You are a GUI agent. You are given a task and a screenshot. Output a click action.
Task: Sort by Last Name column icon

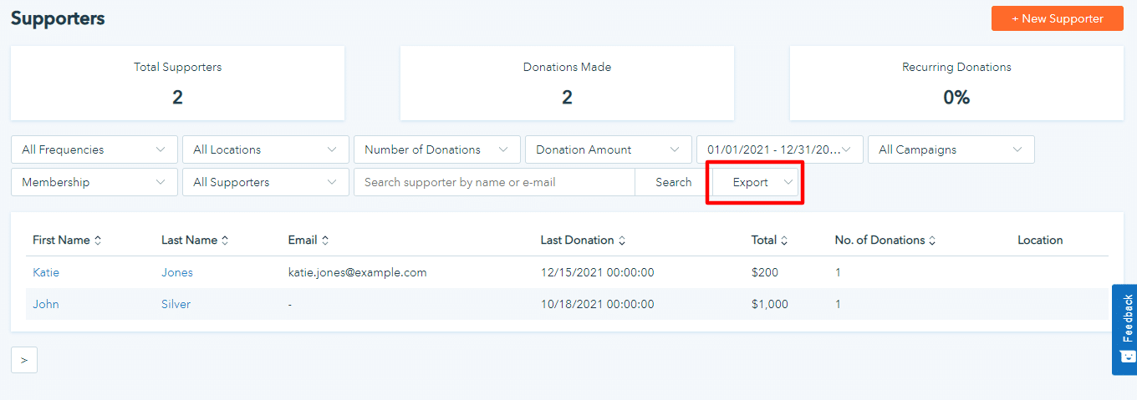(225, 241)
